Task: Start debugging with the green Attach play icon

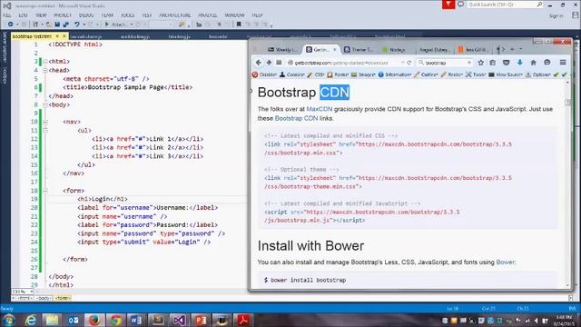Action: 107,25
